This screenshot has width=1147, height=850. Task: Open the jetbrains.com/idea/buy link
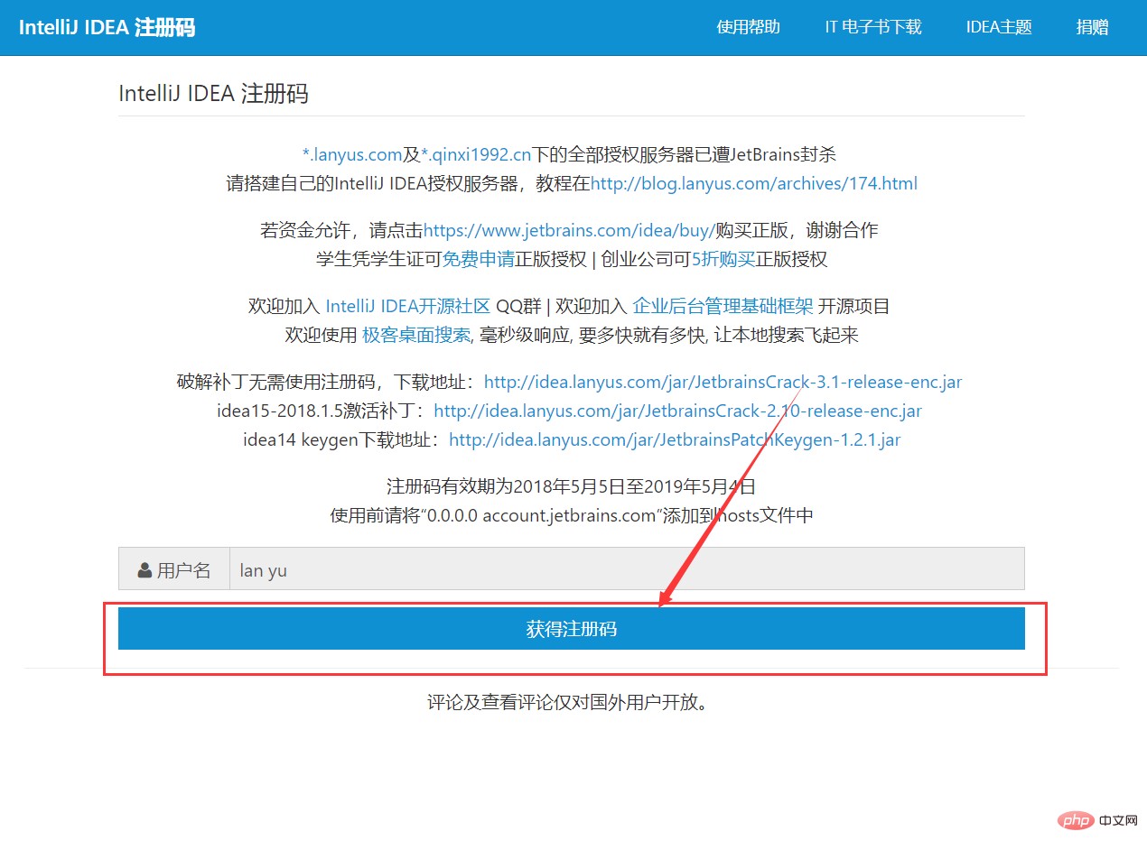coord(569,230)
